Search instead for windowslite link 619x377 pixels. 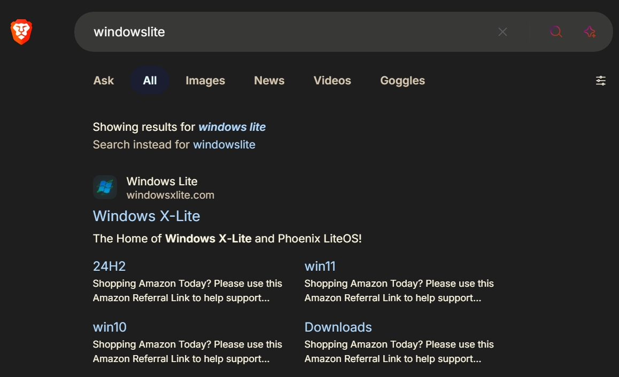click(224, 145)
